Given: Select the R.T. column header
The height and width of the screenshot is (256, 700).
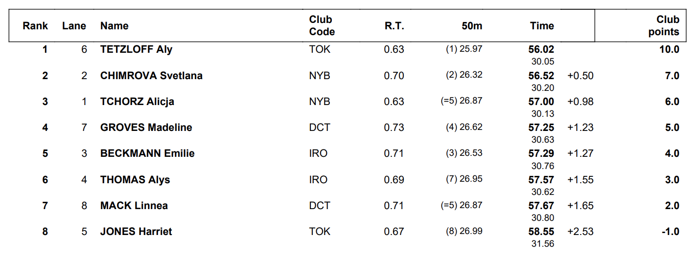Looking at the screenshot, I should [x=395, y=26].
